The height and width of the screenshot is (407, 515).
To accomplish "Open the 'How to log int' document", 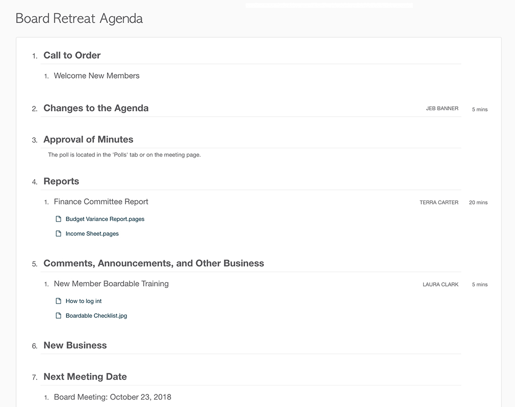I will [84, 301].
